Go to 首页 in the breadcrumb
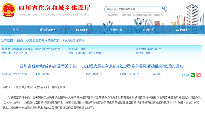This screenshot has height=115, width=205. (20, 40)
